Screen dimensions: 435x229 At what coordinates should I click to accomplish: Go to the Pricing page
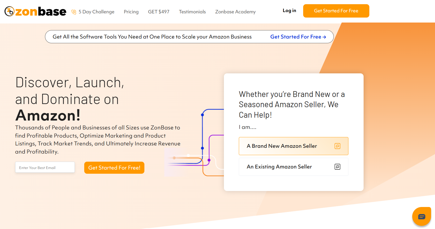tap(131, 12)
